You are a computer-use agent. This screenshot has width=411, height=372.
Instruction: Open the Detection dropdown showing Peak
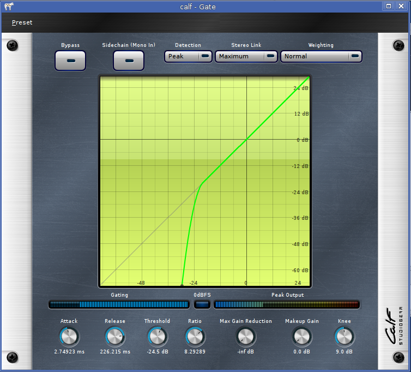point(188,56)
